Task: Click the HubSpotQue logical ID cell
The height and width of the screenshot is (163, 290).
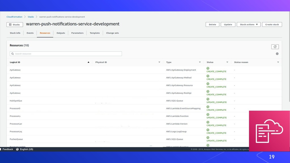Action: pyautogui.click(x=16, y=101)
